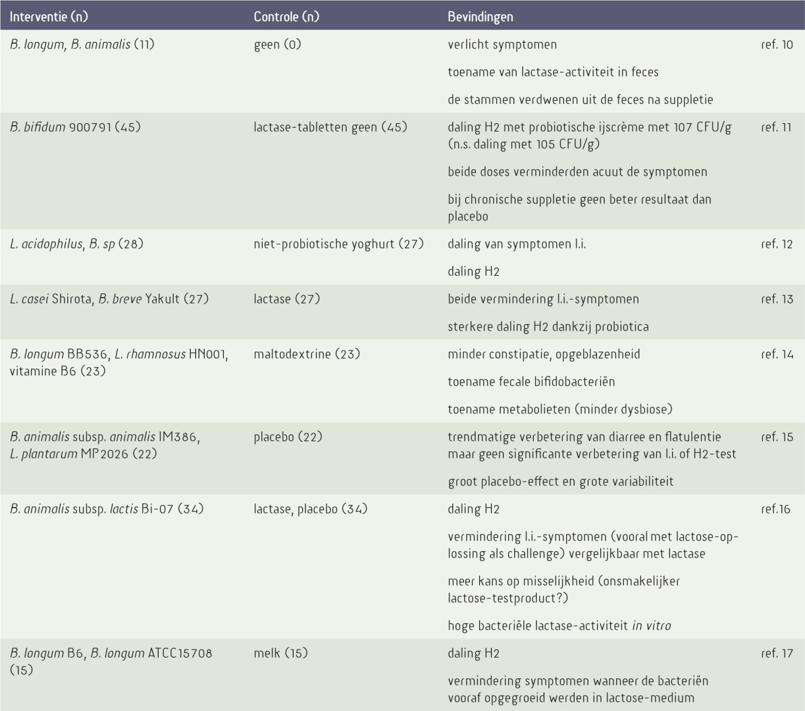Click "hoge bacteriële lactase-activiteit in vitro" text

pyautogui.click(x=559, y=625)
